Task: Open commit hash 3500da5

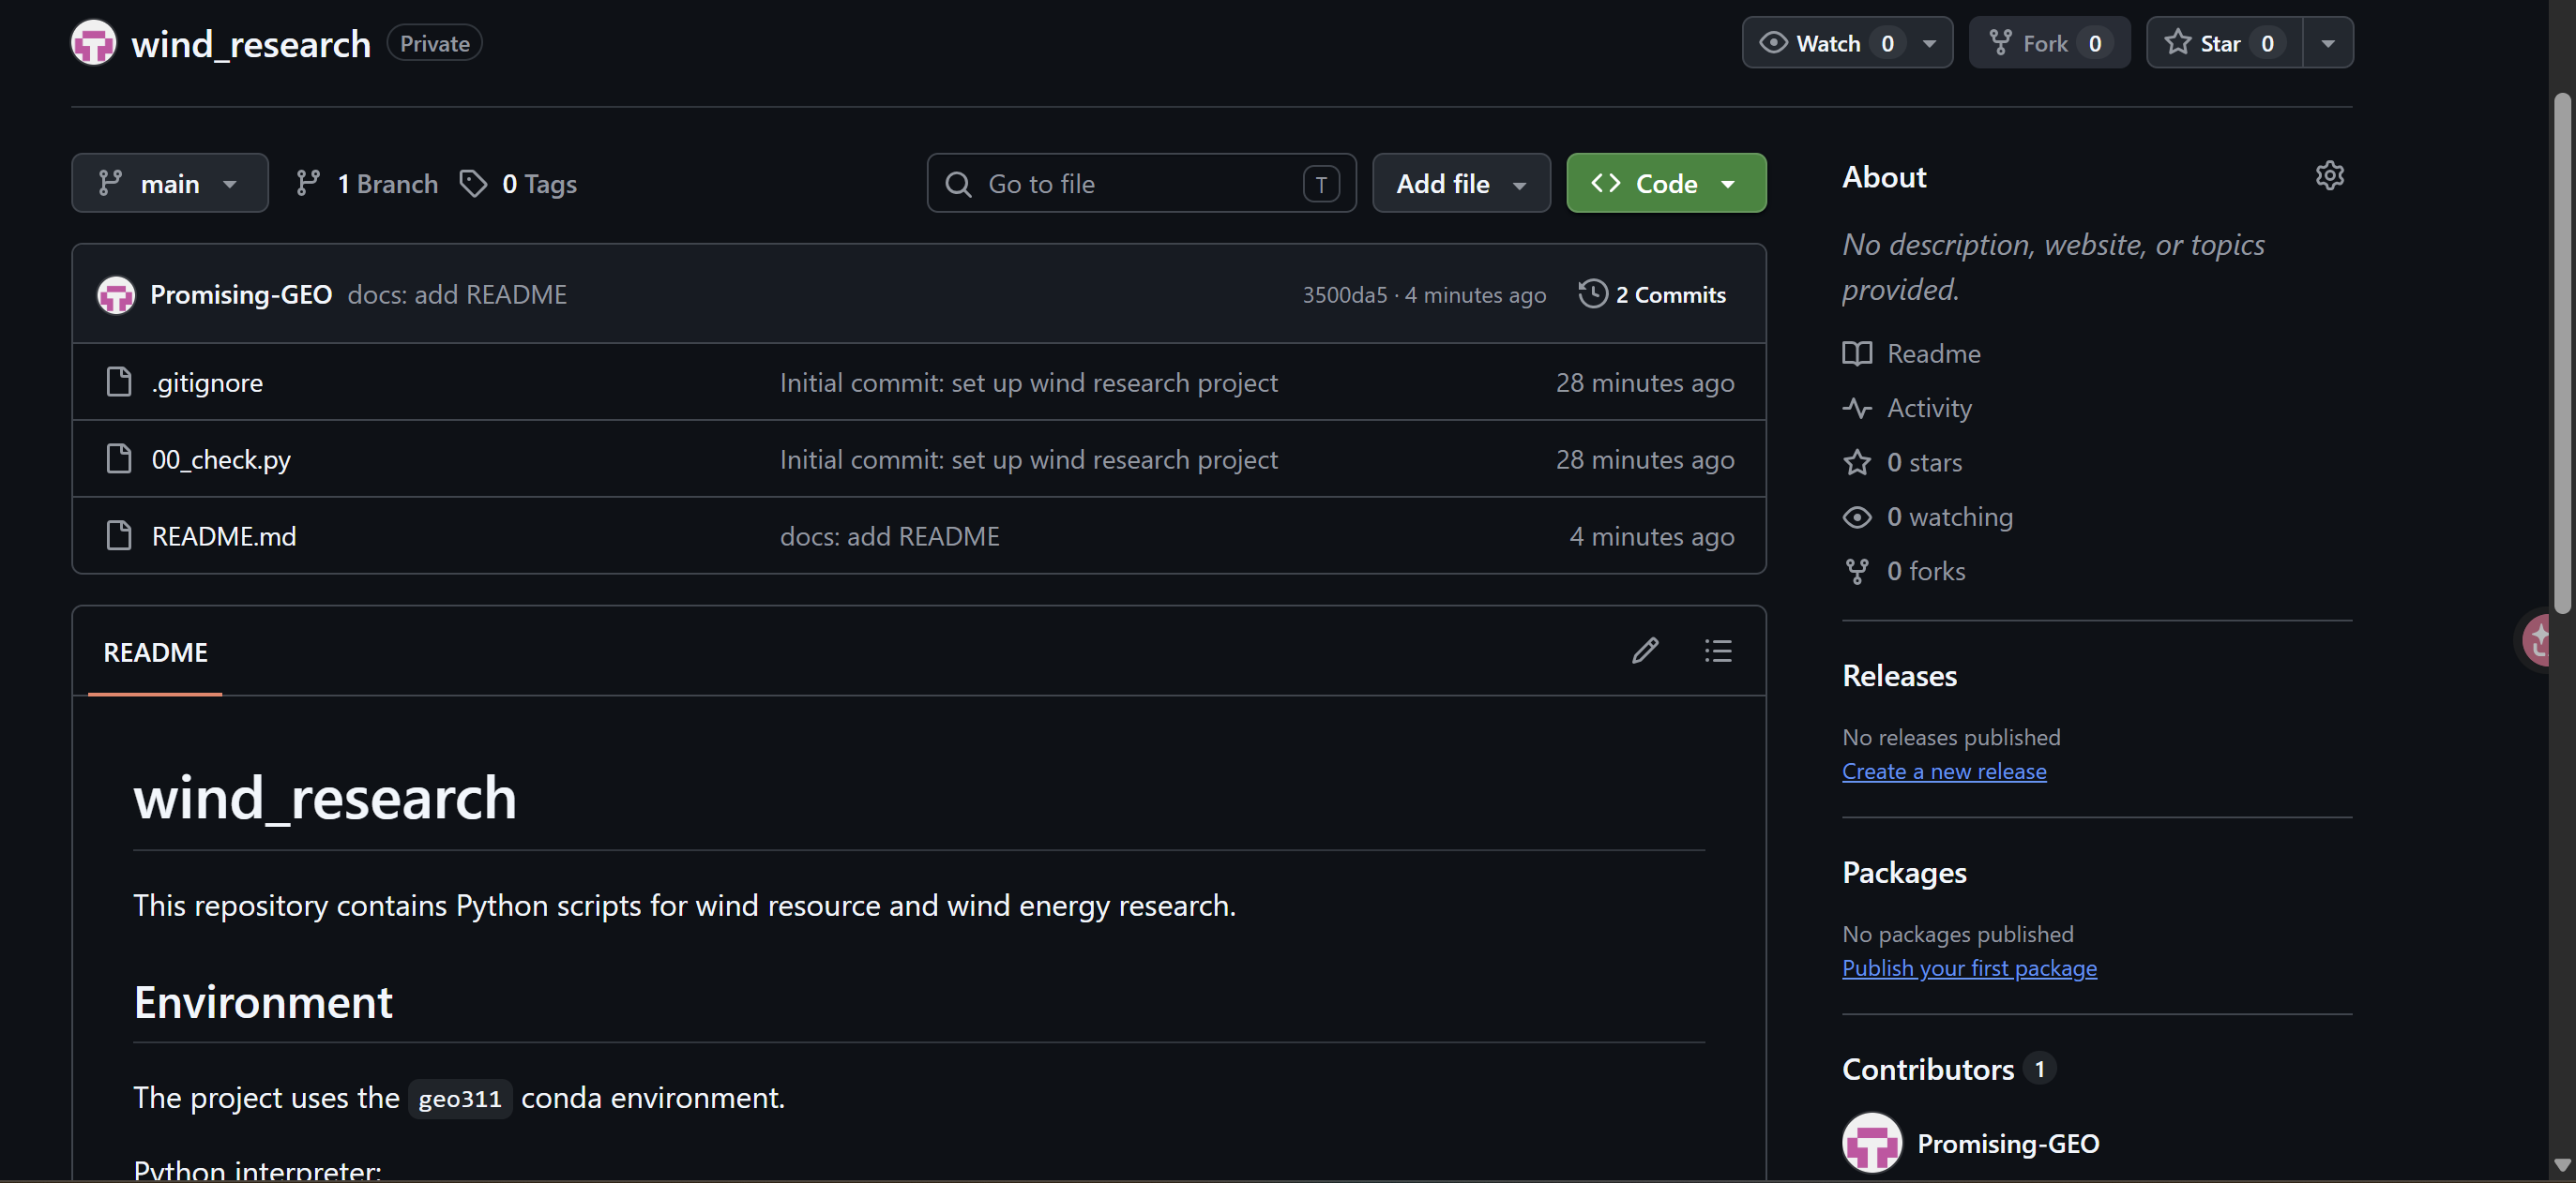Action: point(1344,294)
